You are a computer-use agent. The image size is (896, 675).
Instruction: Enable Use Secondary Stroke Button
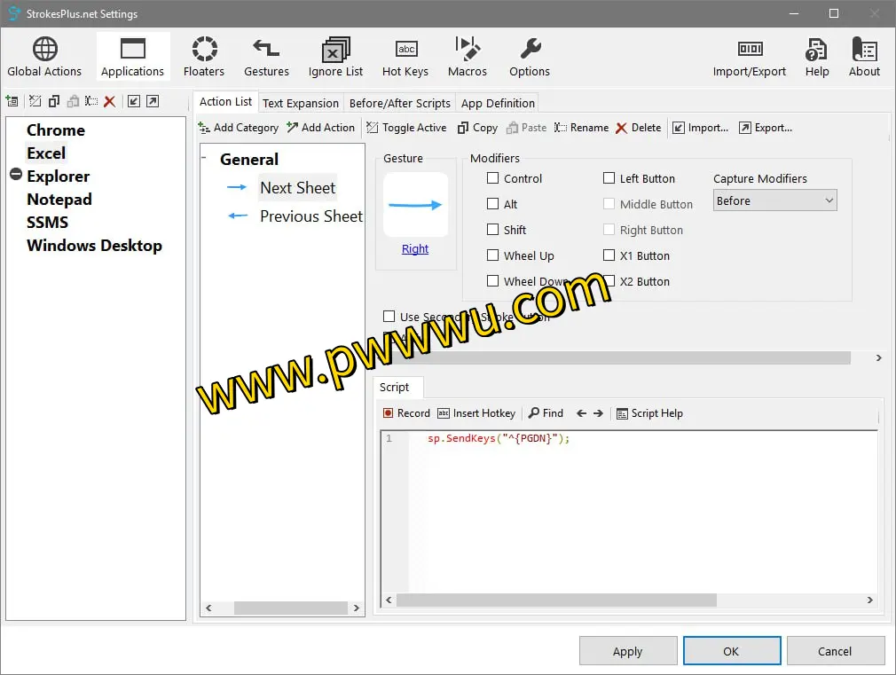389,315
